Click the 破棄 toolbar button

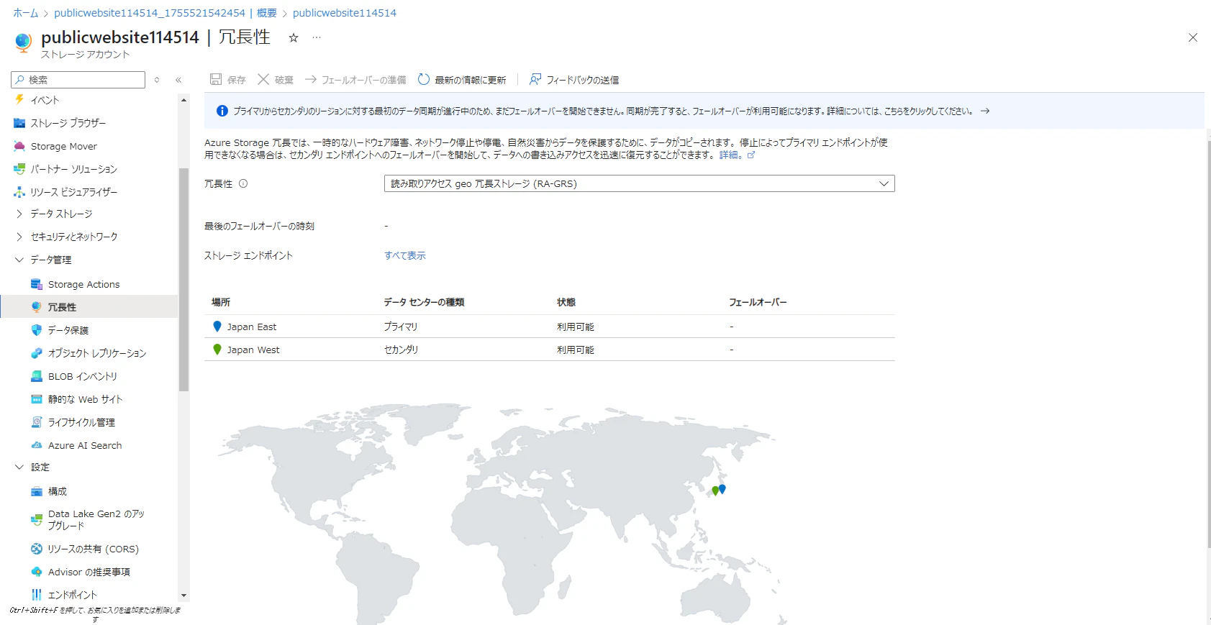(x=276, y=80)
